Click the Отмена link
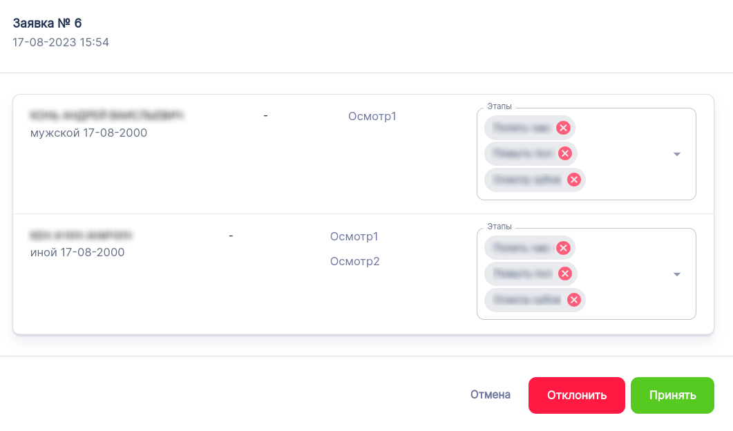The width and height of the screenshot is (733, 431). pos(491,395)
